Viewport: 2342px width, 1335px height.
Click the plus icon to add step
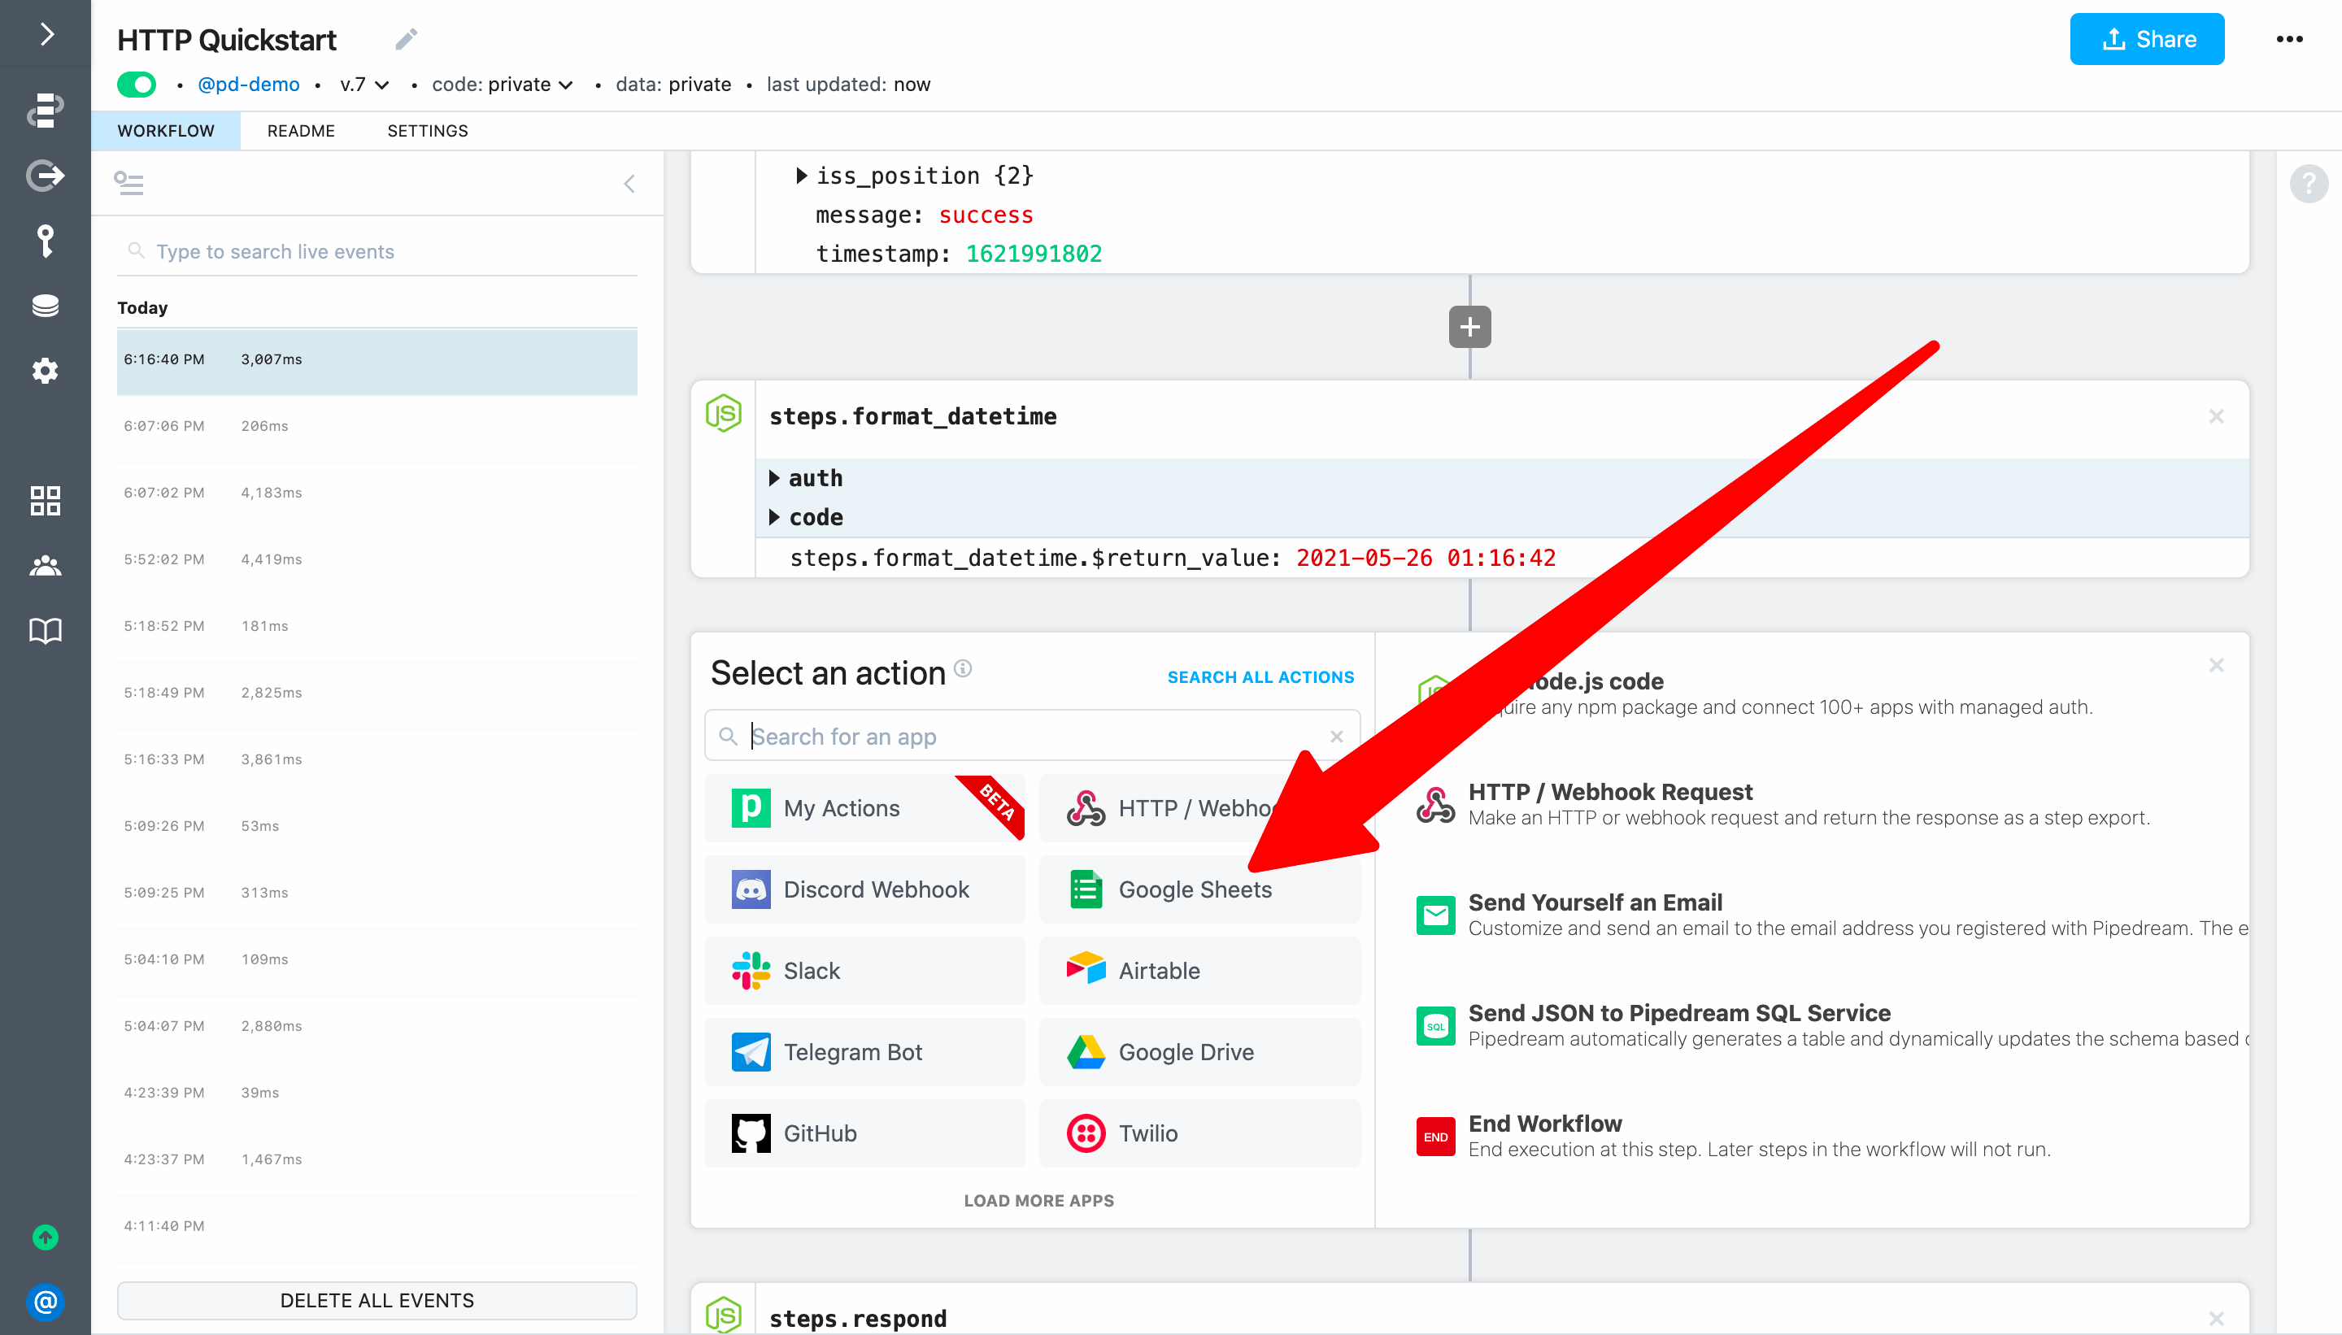click(x=1469, y=328)
